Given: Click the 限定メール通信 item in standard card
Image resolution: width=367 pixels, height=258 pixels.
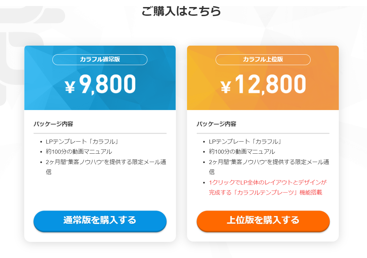Looking at the screenshot, I should pos(106,167).
